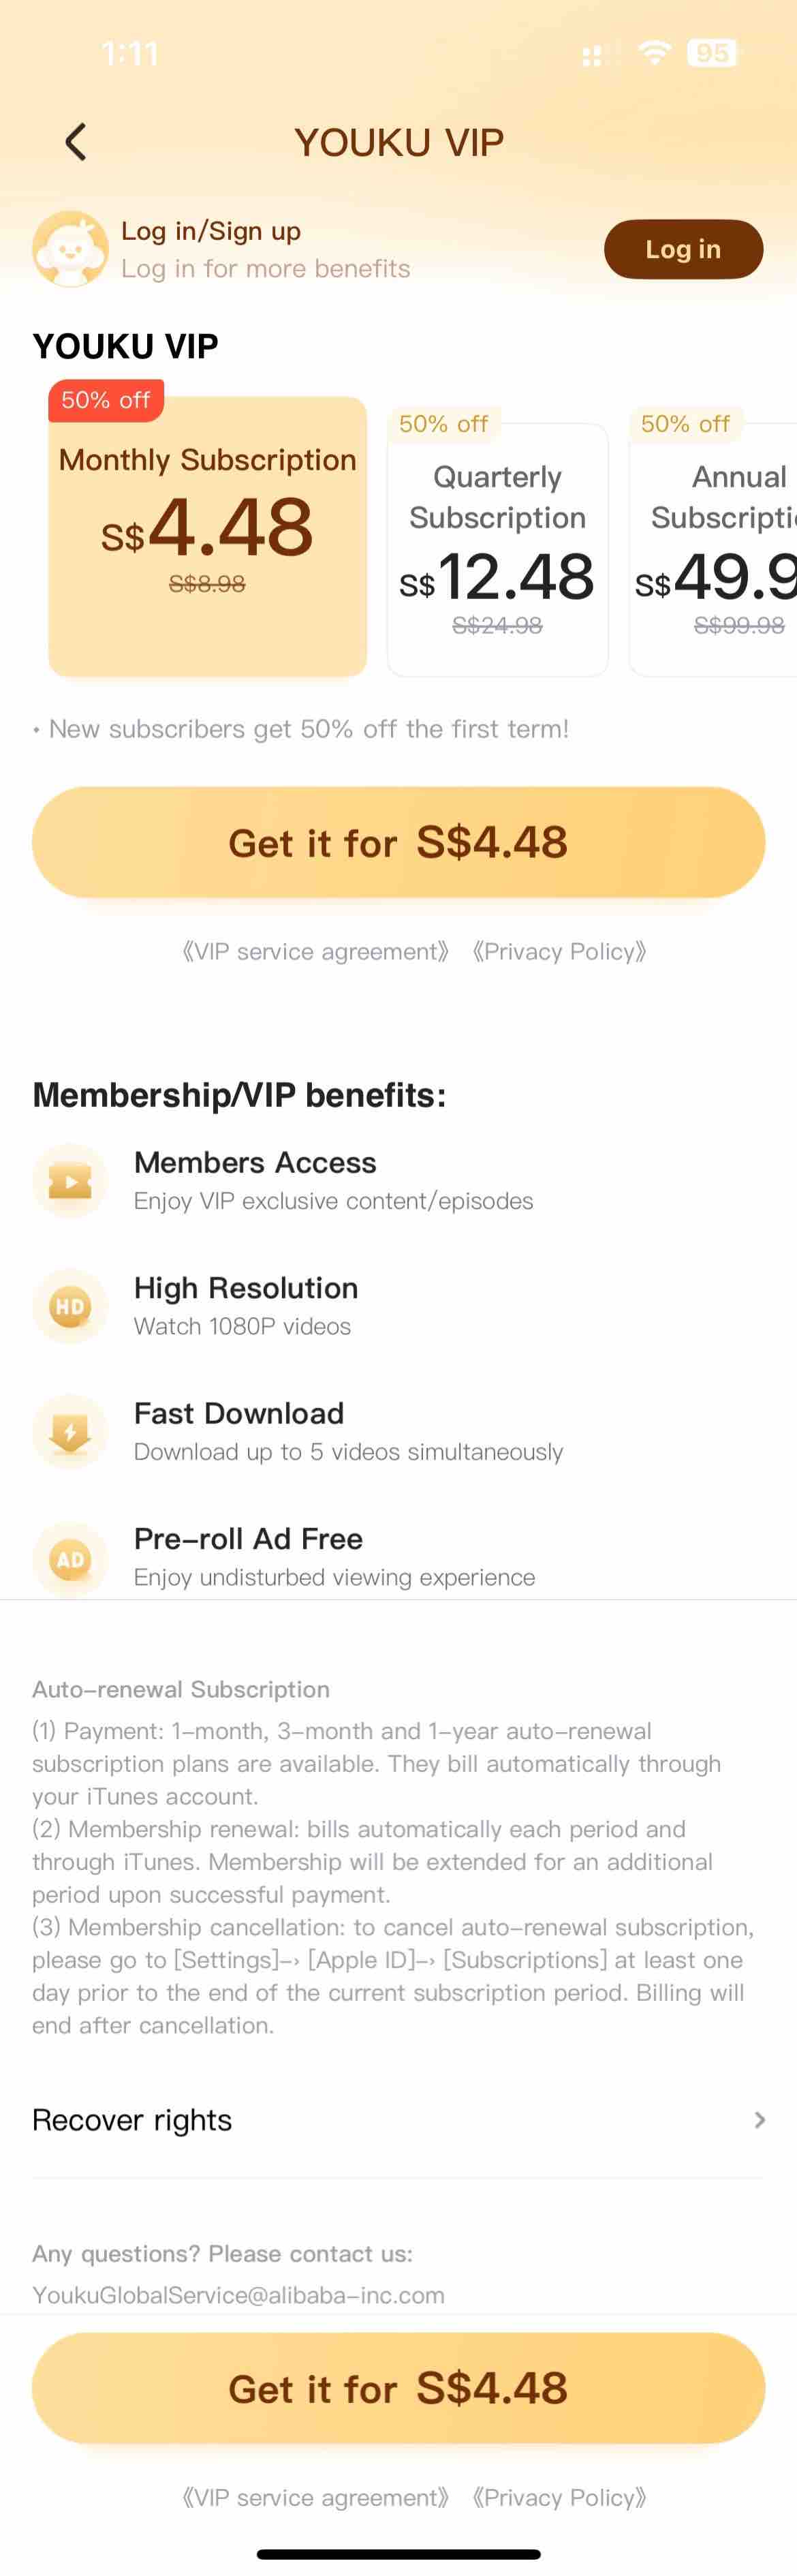This screenshot has height=2576, width=797.
Task: Tap the Log in/Sign up text
Action: click(x=211, y=231)
